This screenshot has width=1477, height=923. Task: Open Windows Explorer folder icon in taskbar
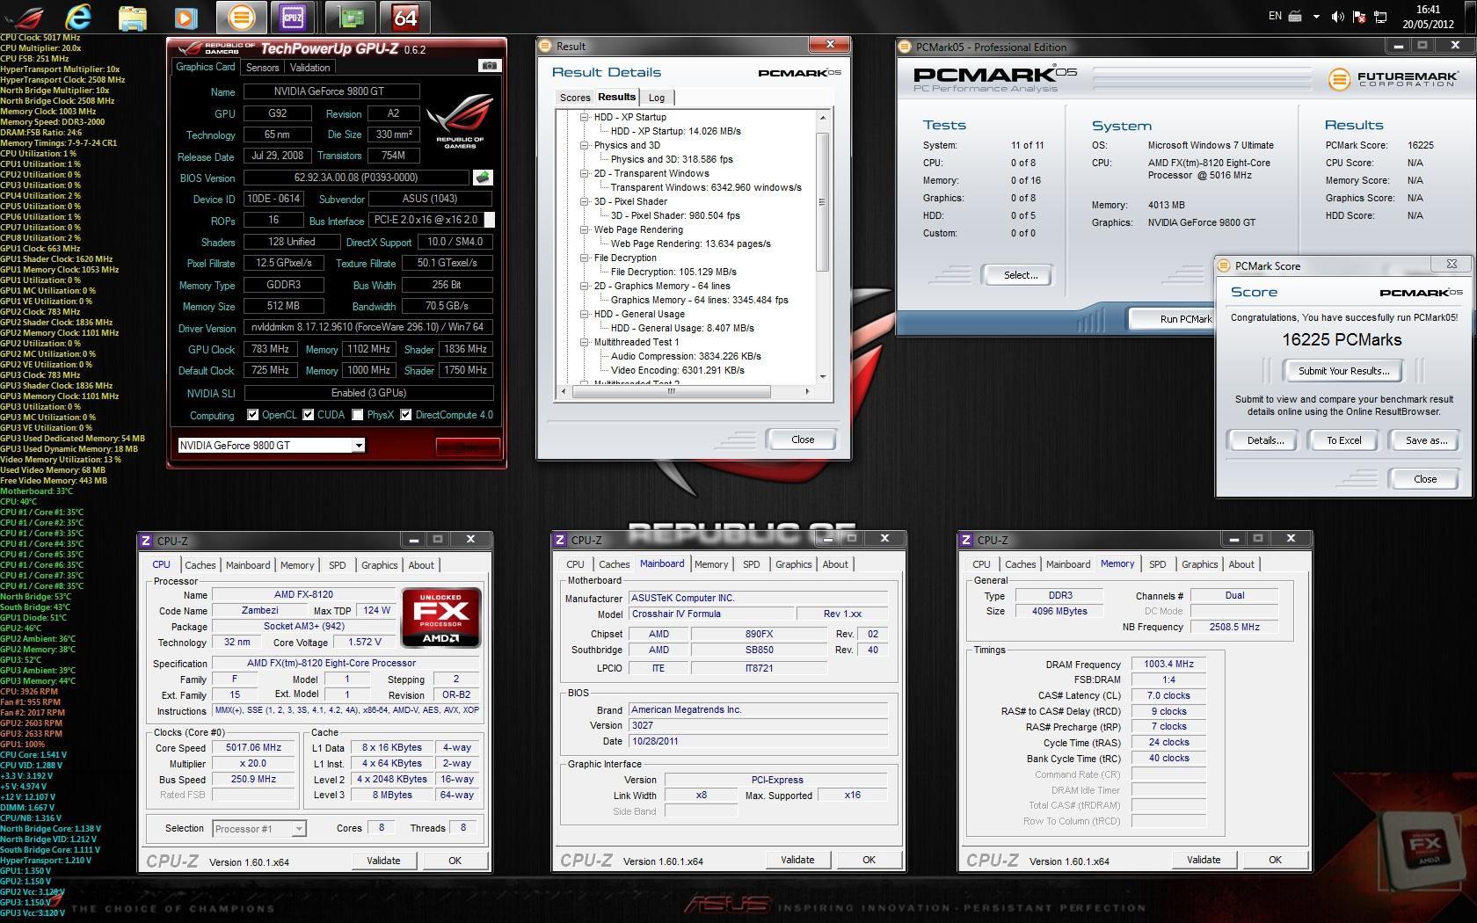coord(133,18)
